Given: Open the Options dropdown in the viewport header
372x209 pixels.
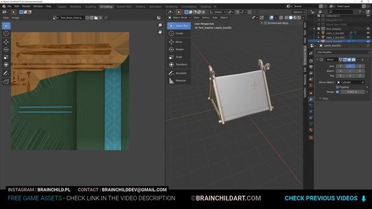Looking at the screenshot, I should pos(299,12).
